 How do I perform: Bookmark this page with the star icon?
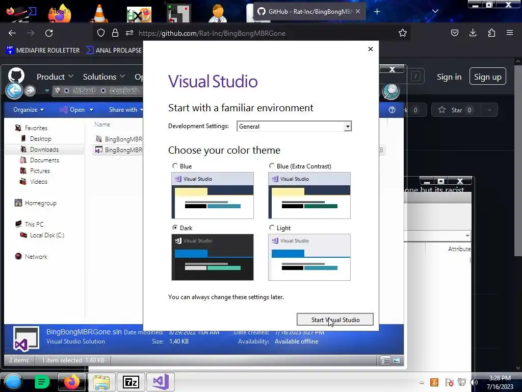[403, 33]
